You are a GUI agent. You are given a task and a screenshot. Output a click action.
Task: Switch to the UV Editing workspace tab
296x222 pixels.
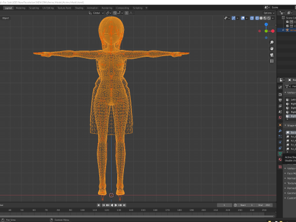pyautogui.click(x=48, y=8)
